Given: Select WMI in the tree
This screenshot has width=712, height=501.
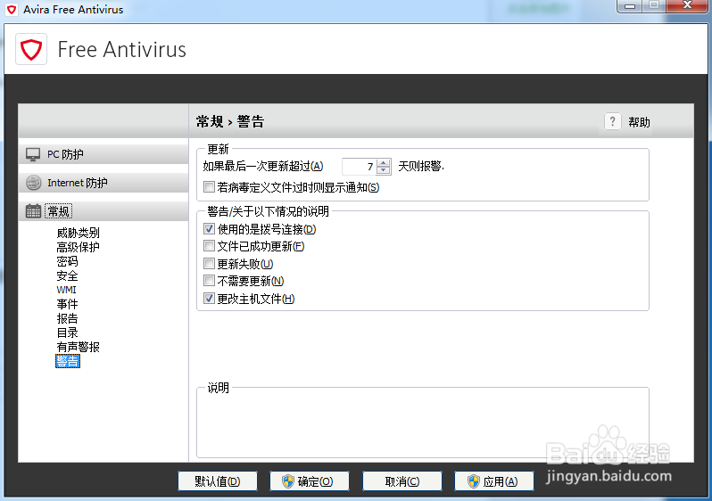Looking at the screenshot, I should (x=66, y=290).
